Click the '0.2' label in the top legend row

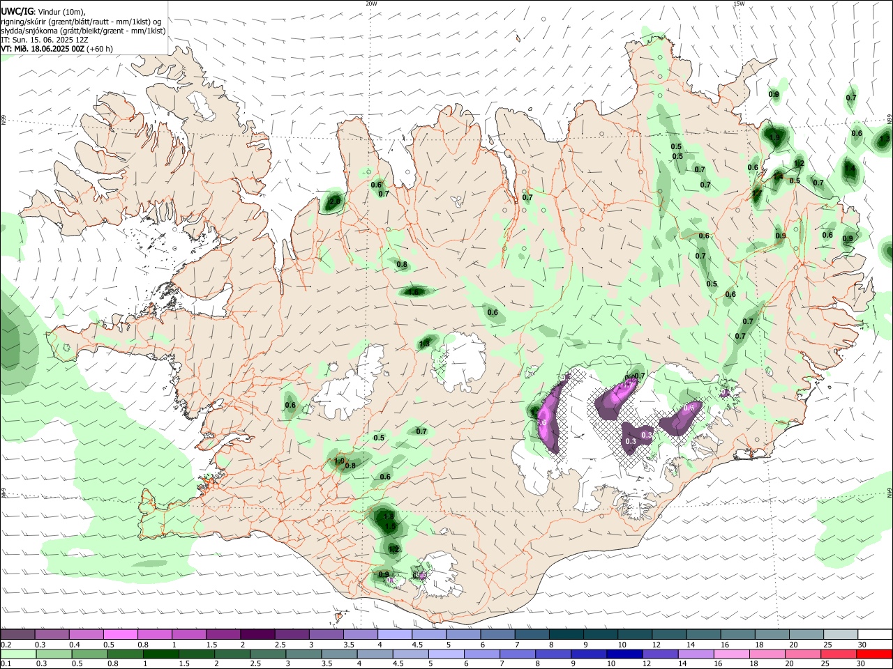(x=6, y=645)
